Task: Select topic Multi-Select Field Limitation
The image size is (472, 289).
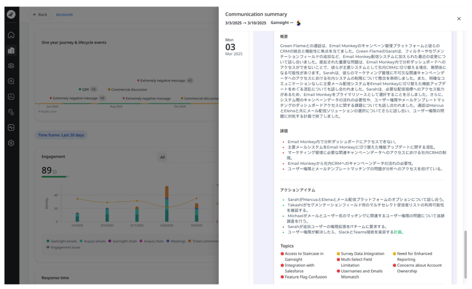Action: tap(354, 263)
